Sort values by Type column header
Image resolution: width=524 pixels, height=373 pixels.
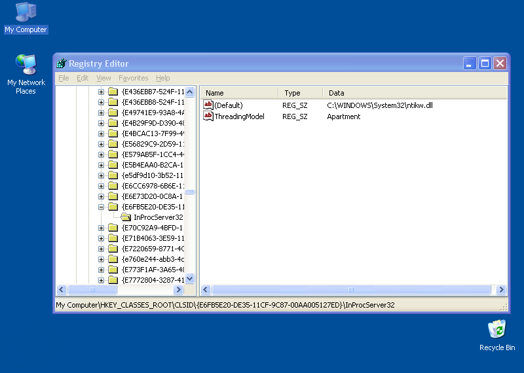tap(301, 93)
